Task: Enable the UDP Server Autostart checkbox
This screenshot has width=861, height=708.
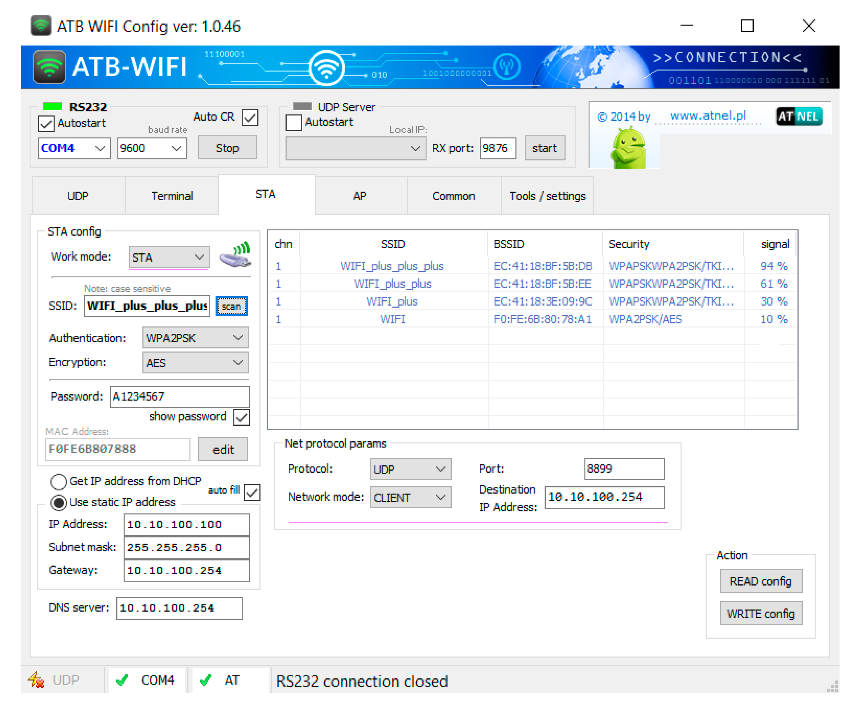Action: [294, 122]
